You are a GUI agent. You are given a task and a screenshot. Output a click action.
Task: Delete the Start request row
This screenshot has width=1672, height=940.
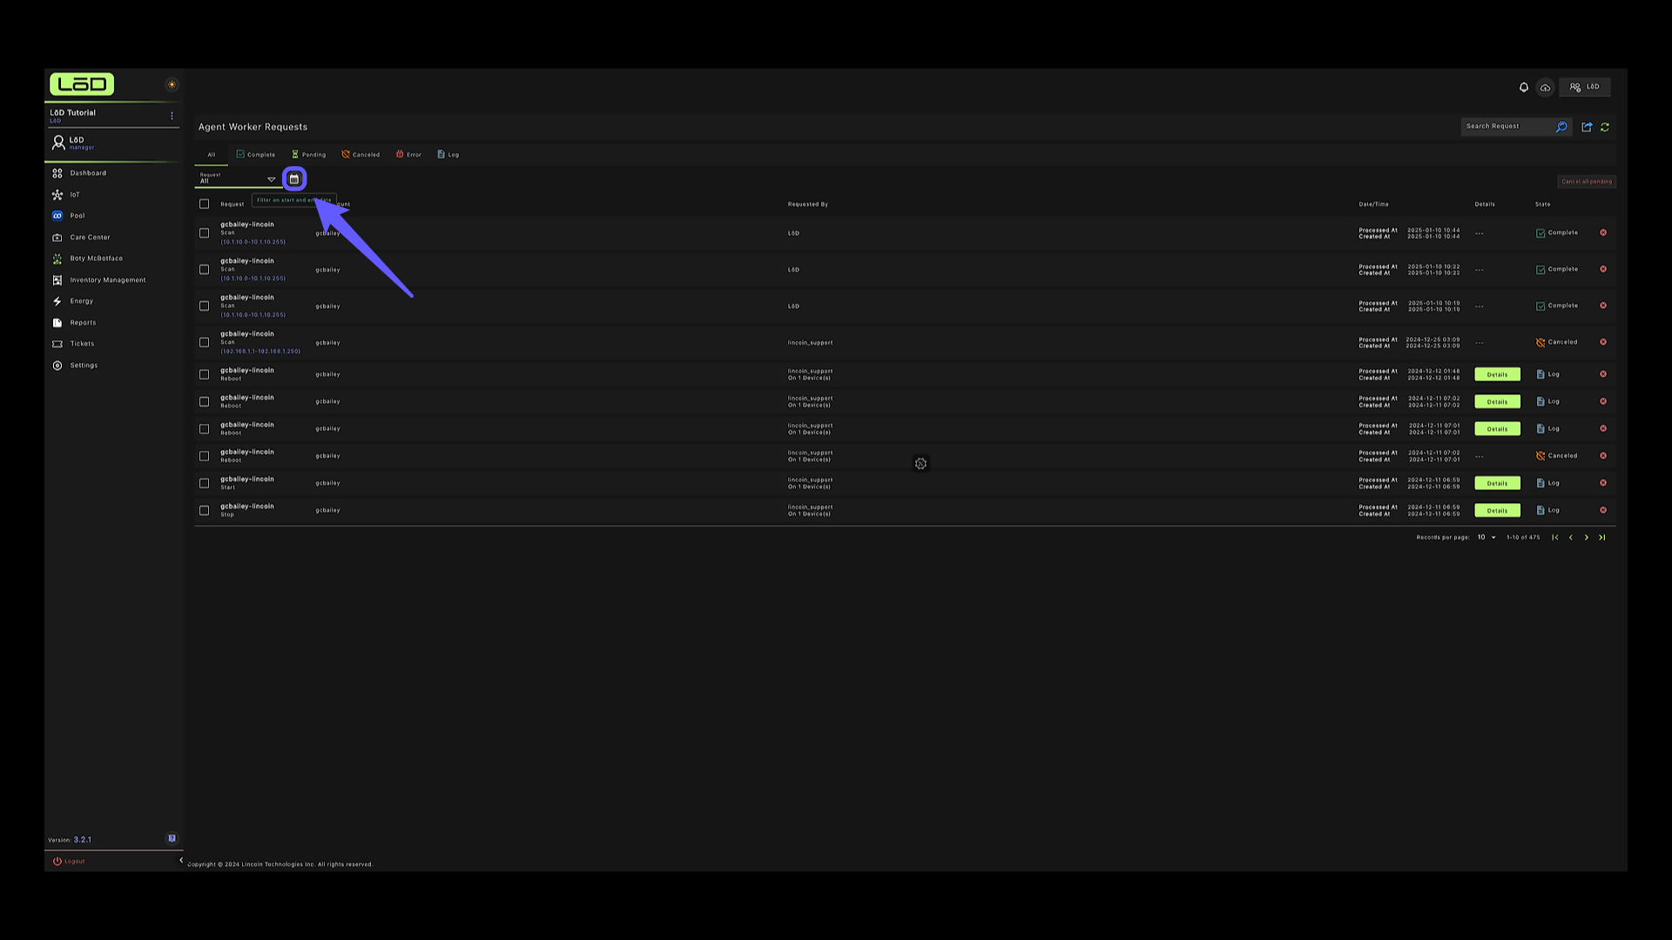pyautogui.click(x=1603, y=483)
